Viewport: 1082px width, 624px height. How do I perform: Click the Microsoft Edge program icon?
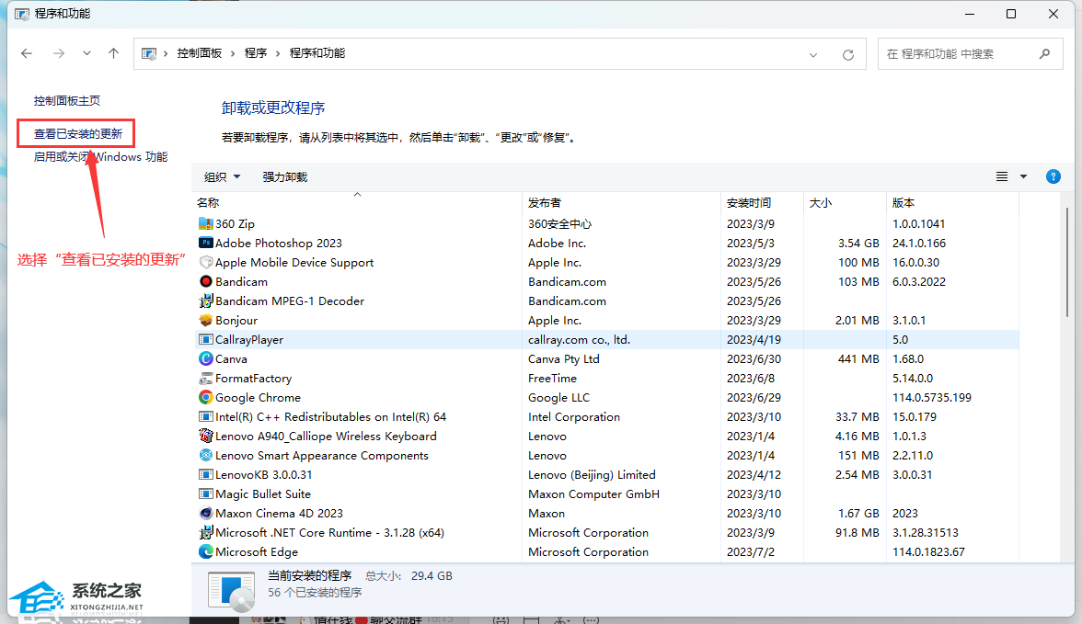coord(206,552)
